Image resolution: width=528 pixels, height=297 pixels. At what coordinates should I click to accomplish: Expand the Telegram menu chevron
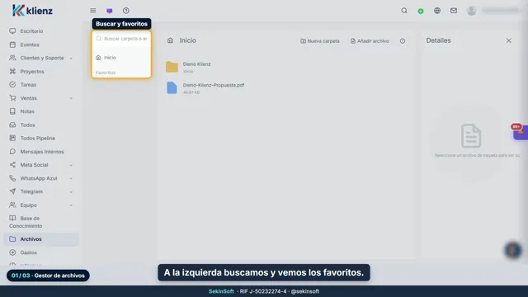[71, 192]
